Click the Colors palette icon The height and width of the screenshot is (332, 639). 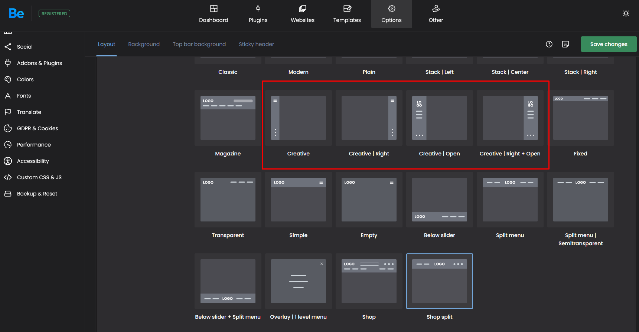(8, 79)
